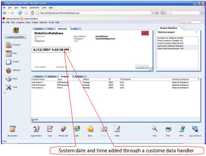Open the Find magnifier icon

(x=154, y=129)
